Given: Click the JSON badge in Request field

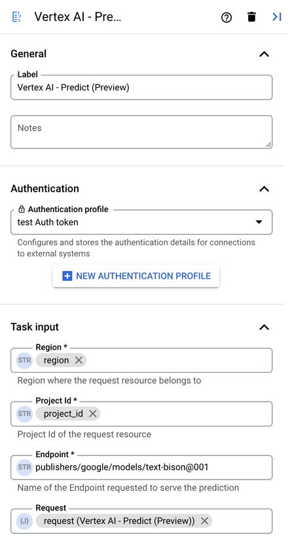Looking at the screenshot, I should [x=24, y=522].
